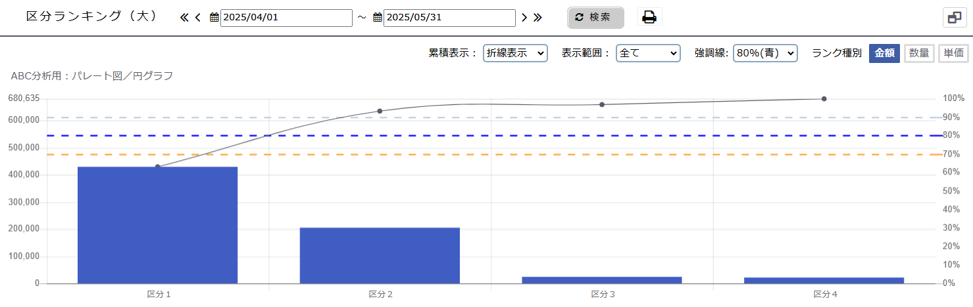This screenshot has height=307, width=973.
Task: Click the end date field 2025/05/31
Action: point(449,18)
